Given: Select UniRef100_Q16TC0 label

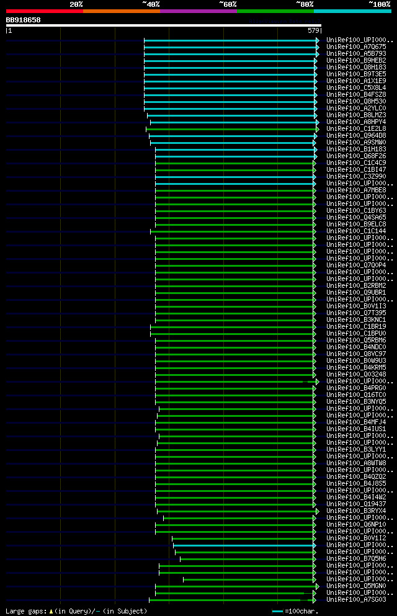Looking at the screenshot, I should (x=356, y=395).
